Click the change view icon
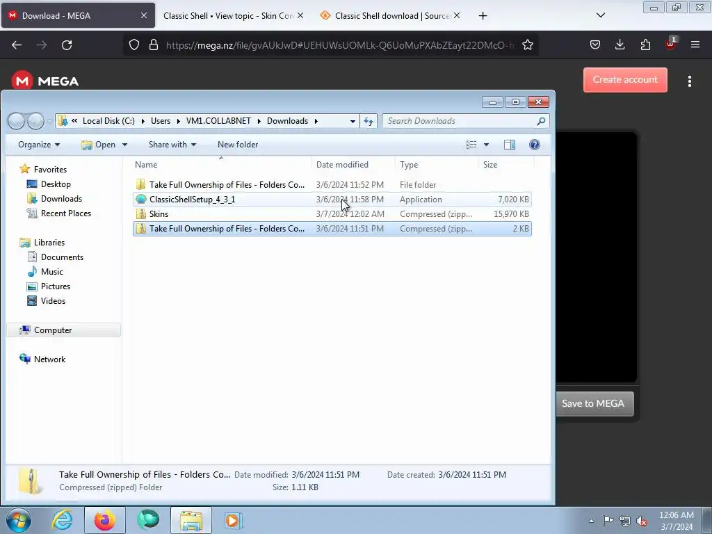 [x=471, y=145]
